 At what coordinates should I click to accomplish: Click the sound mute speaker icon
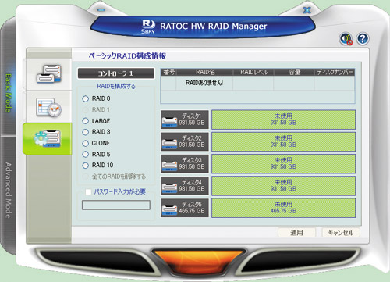click(x=346, y=39)
